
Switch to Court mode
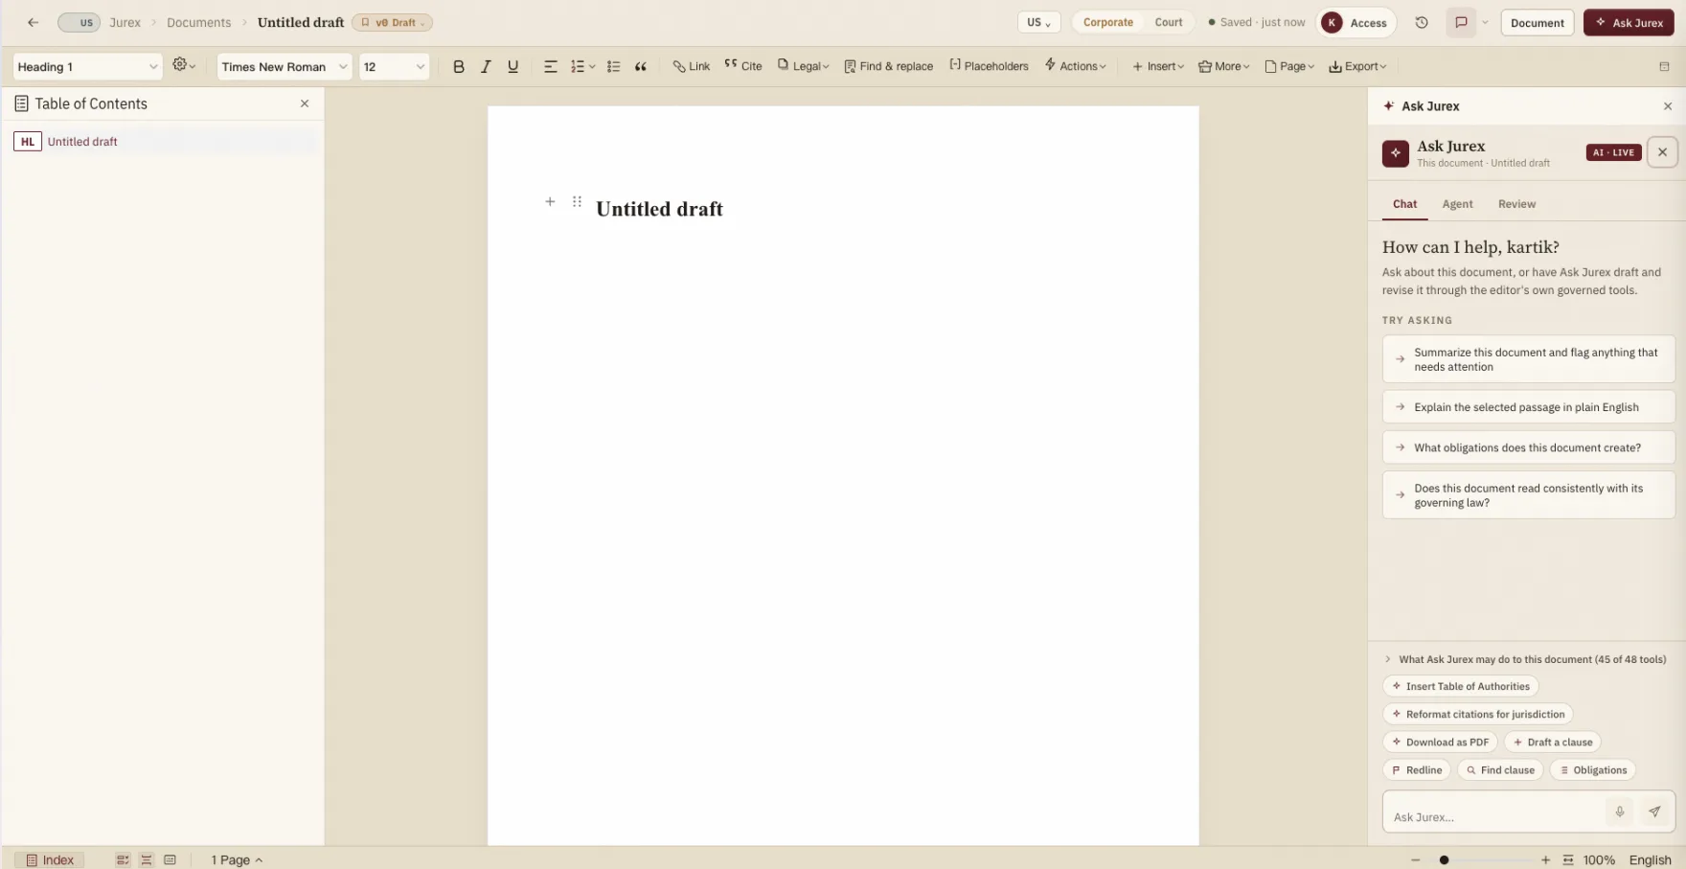tap(1169, 22)
